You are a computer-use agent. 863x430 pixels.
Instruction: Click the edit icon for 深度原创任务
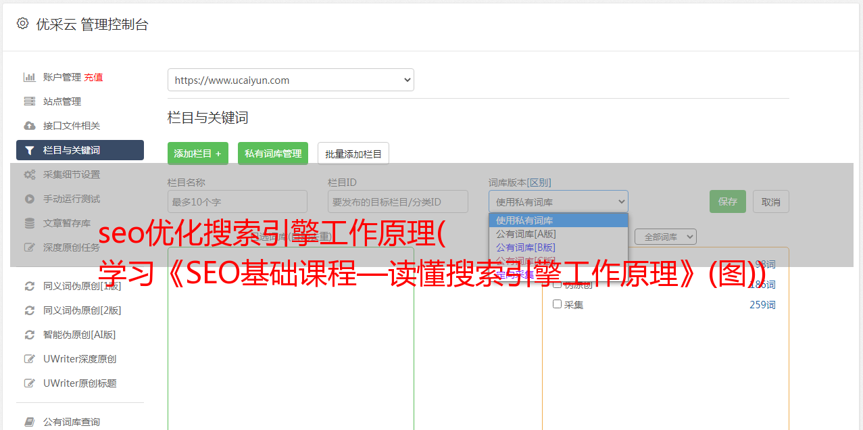click(x=30, y=247)
